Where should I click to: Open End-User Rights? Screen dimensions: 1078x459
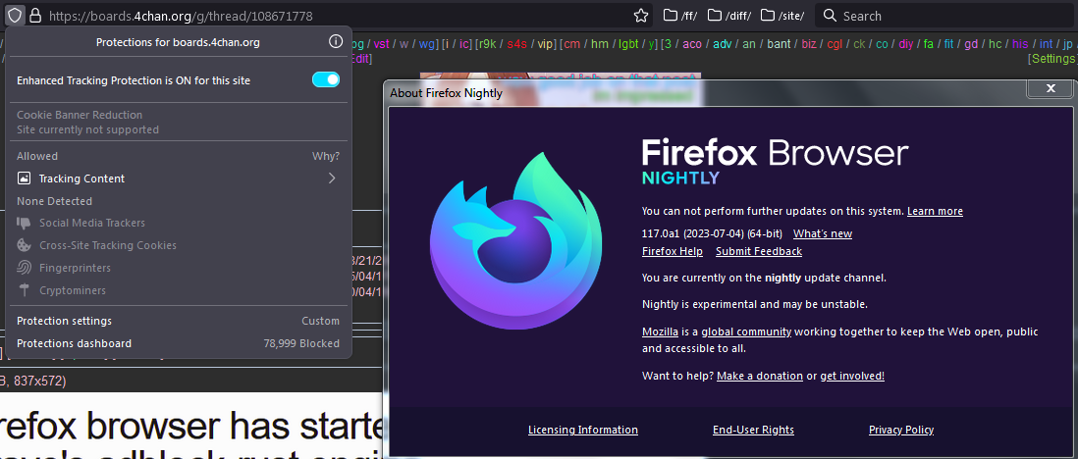click(753, 431)
